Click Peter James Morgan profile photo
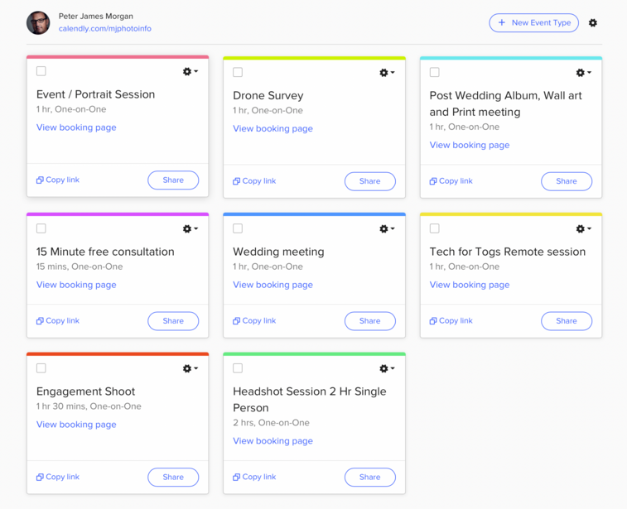 (x=38, y=23)
